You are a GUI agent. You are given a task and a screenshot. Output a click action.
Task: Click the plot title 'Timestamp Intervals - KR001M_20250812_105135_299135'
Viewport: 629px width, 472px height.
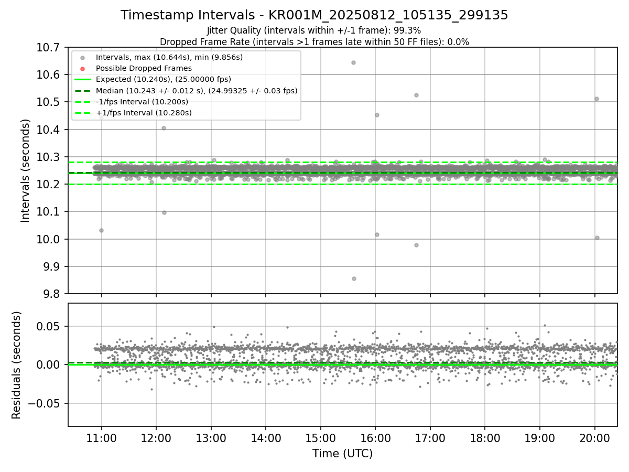tap(314, 15)
